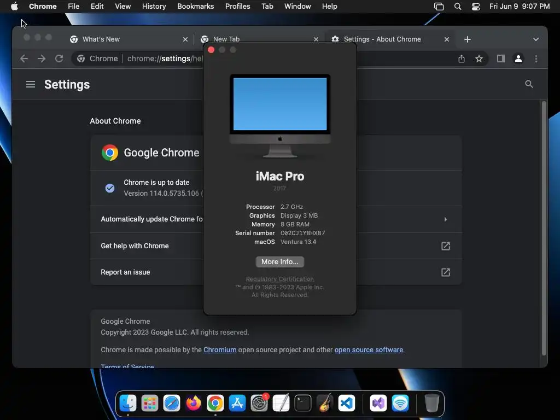560x420 pixels.
Task: Open the Trash in the Dock
Action: point(431,404)
